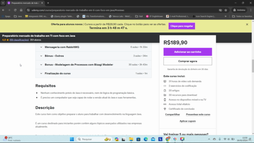Open a new browser tab
This screenshot has height=143, width=254.
48,3
